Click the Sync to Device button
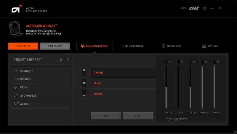This screenshot has width=237, height=134. pos(23,46)
